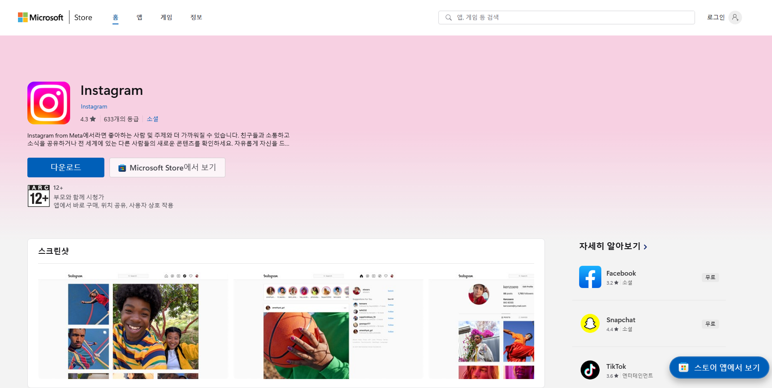The height and width of the screenshot is (388, 772).
Task: View the 633개의 등급 ratings
Action: [121, 119]
